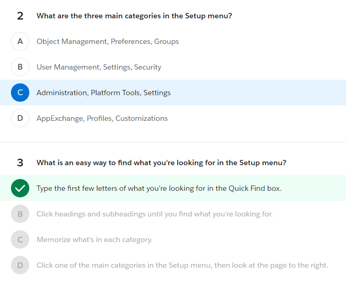This screenshot has height=286, width=346.
Task: Select radio circle B in question 2
Action: [x=20, y=67]
